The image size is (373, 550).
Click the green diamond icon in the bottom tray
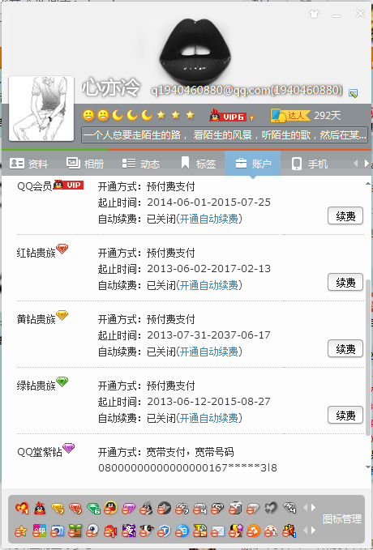94,508
